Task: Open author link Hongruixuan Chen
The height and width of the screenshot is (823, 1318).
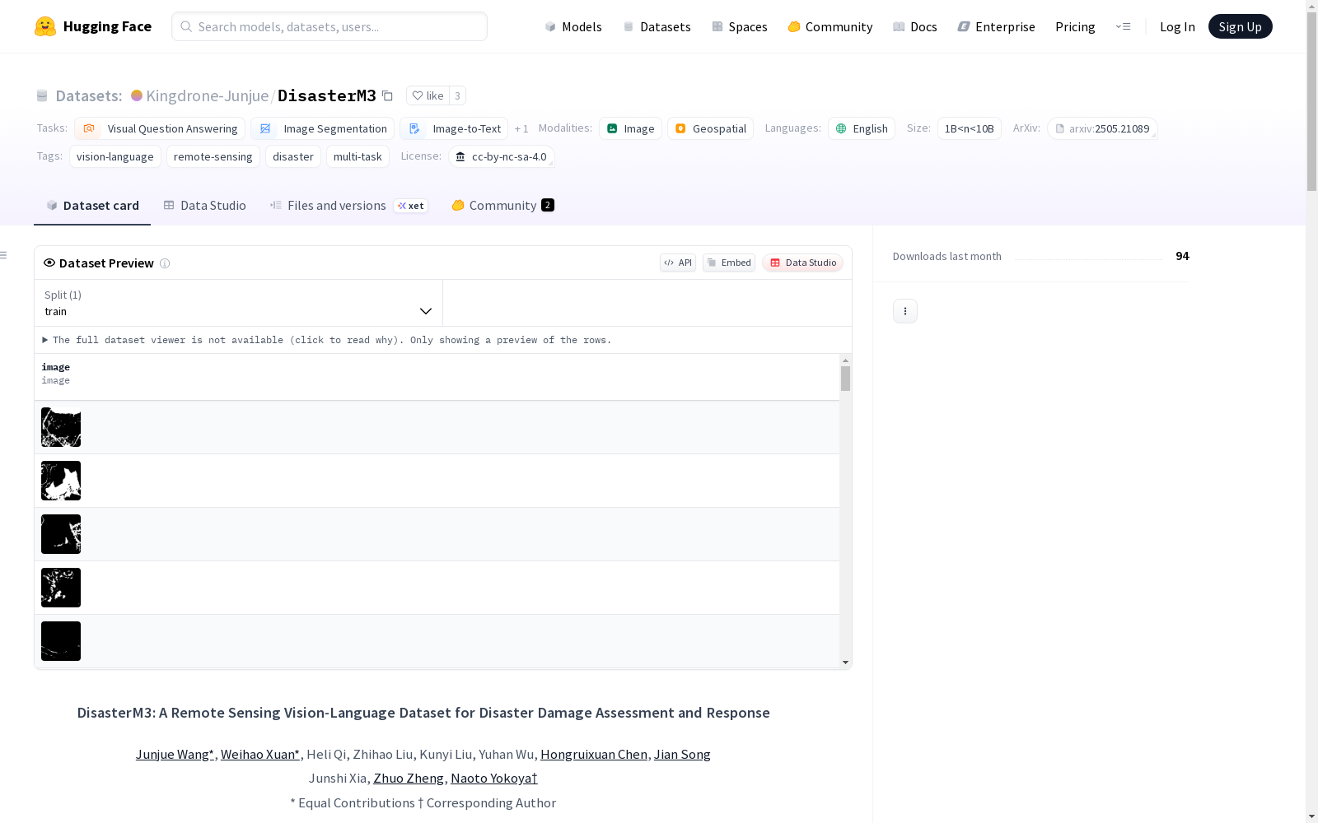Action: tap(594, 755)
